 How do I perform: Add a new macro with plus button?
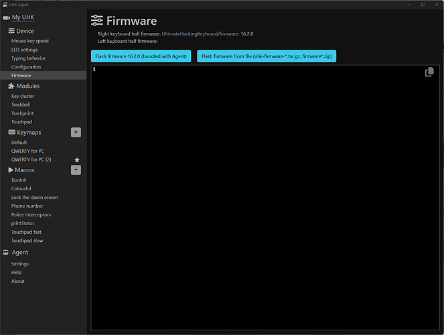coord(76,170)
